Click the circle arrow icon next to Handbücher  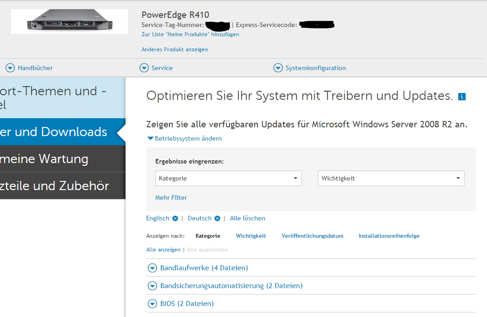[10, 68]
